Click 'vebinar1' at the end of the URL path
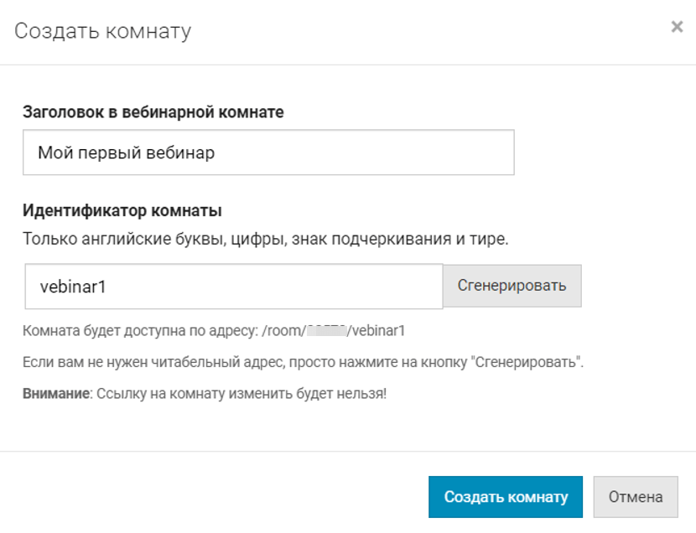The height and width of the screenshot is (533, 696). tap(378, 331)
